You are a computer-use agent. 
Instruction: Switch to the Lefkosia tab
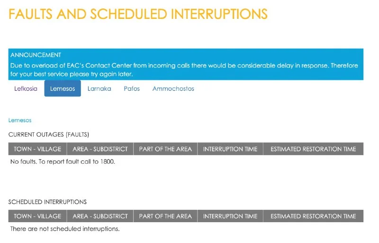coord(26,88)
